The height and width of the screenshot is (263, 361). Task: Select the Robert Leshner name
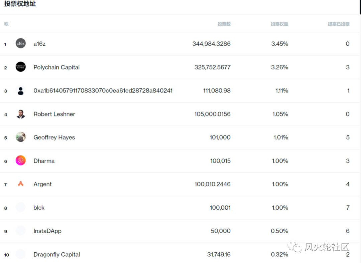tap(54, 114)
